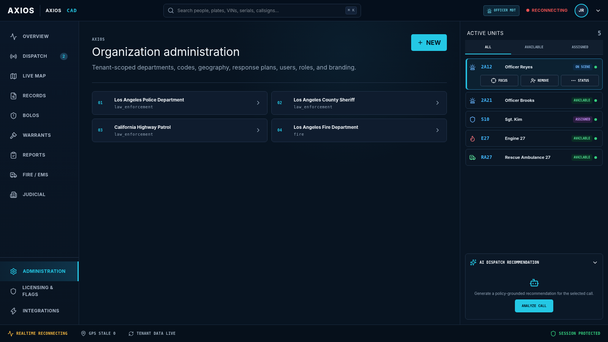Click the Tenant Data Live refresh icon
Viewport: 608px width, 342px height.
tap(131, 334)
